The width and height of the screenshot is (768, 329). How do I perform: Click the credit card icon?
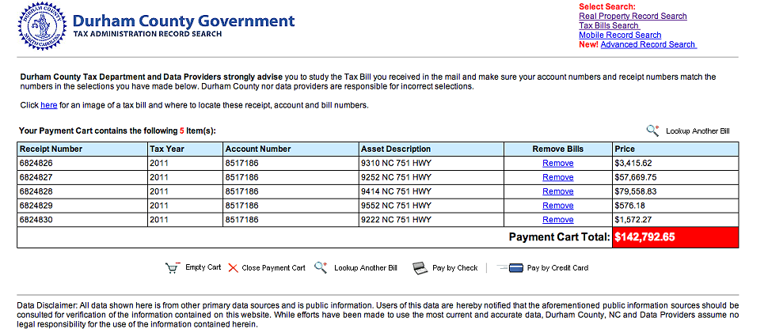pyautogui.click(x=510, y=268)
